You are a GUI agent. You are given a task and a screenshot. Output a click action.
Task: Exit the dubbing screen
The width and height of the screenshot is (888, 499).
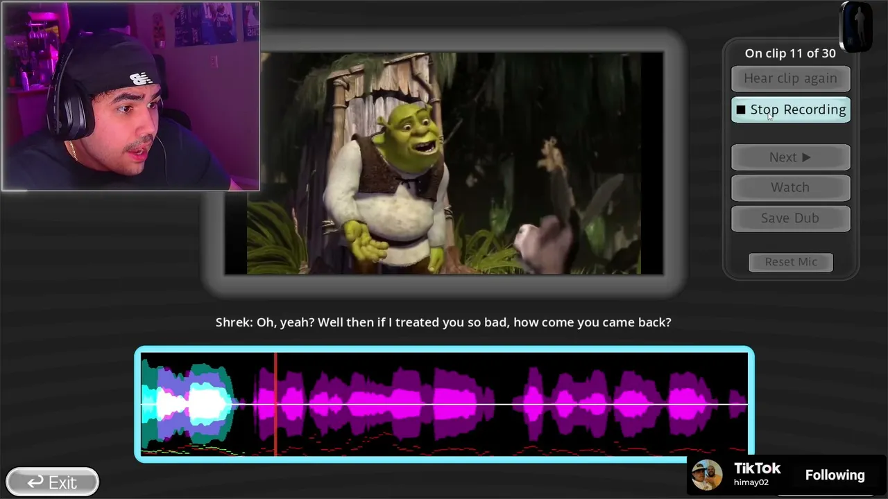(53, 482)
